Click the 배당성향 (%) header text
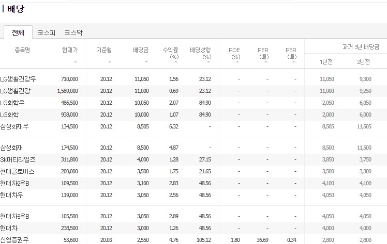387x244 pixels. tap(200, 53)
